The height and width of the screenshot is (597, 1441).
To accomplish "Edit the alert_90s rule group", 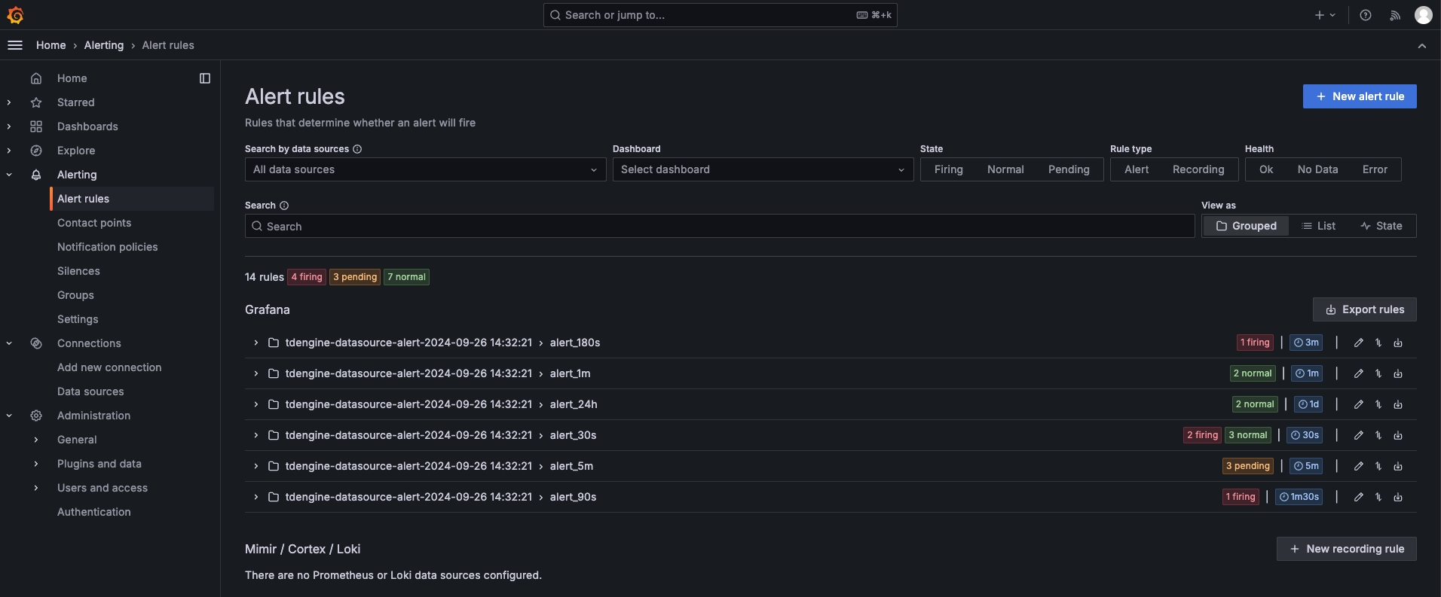I will click(1358, 497).
